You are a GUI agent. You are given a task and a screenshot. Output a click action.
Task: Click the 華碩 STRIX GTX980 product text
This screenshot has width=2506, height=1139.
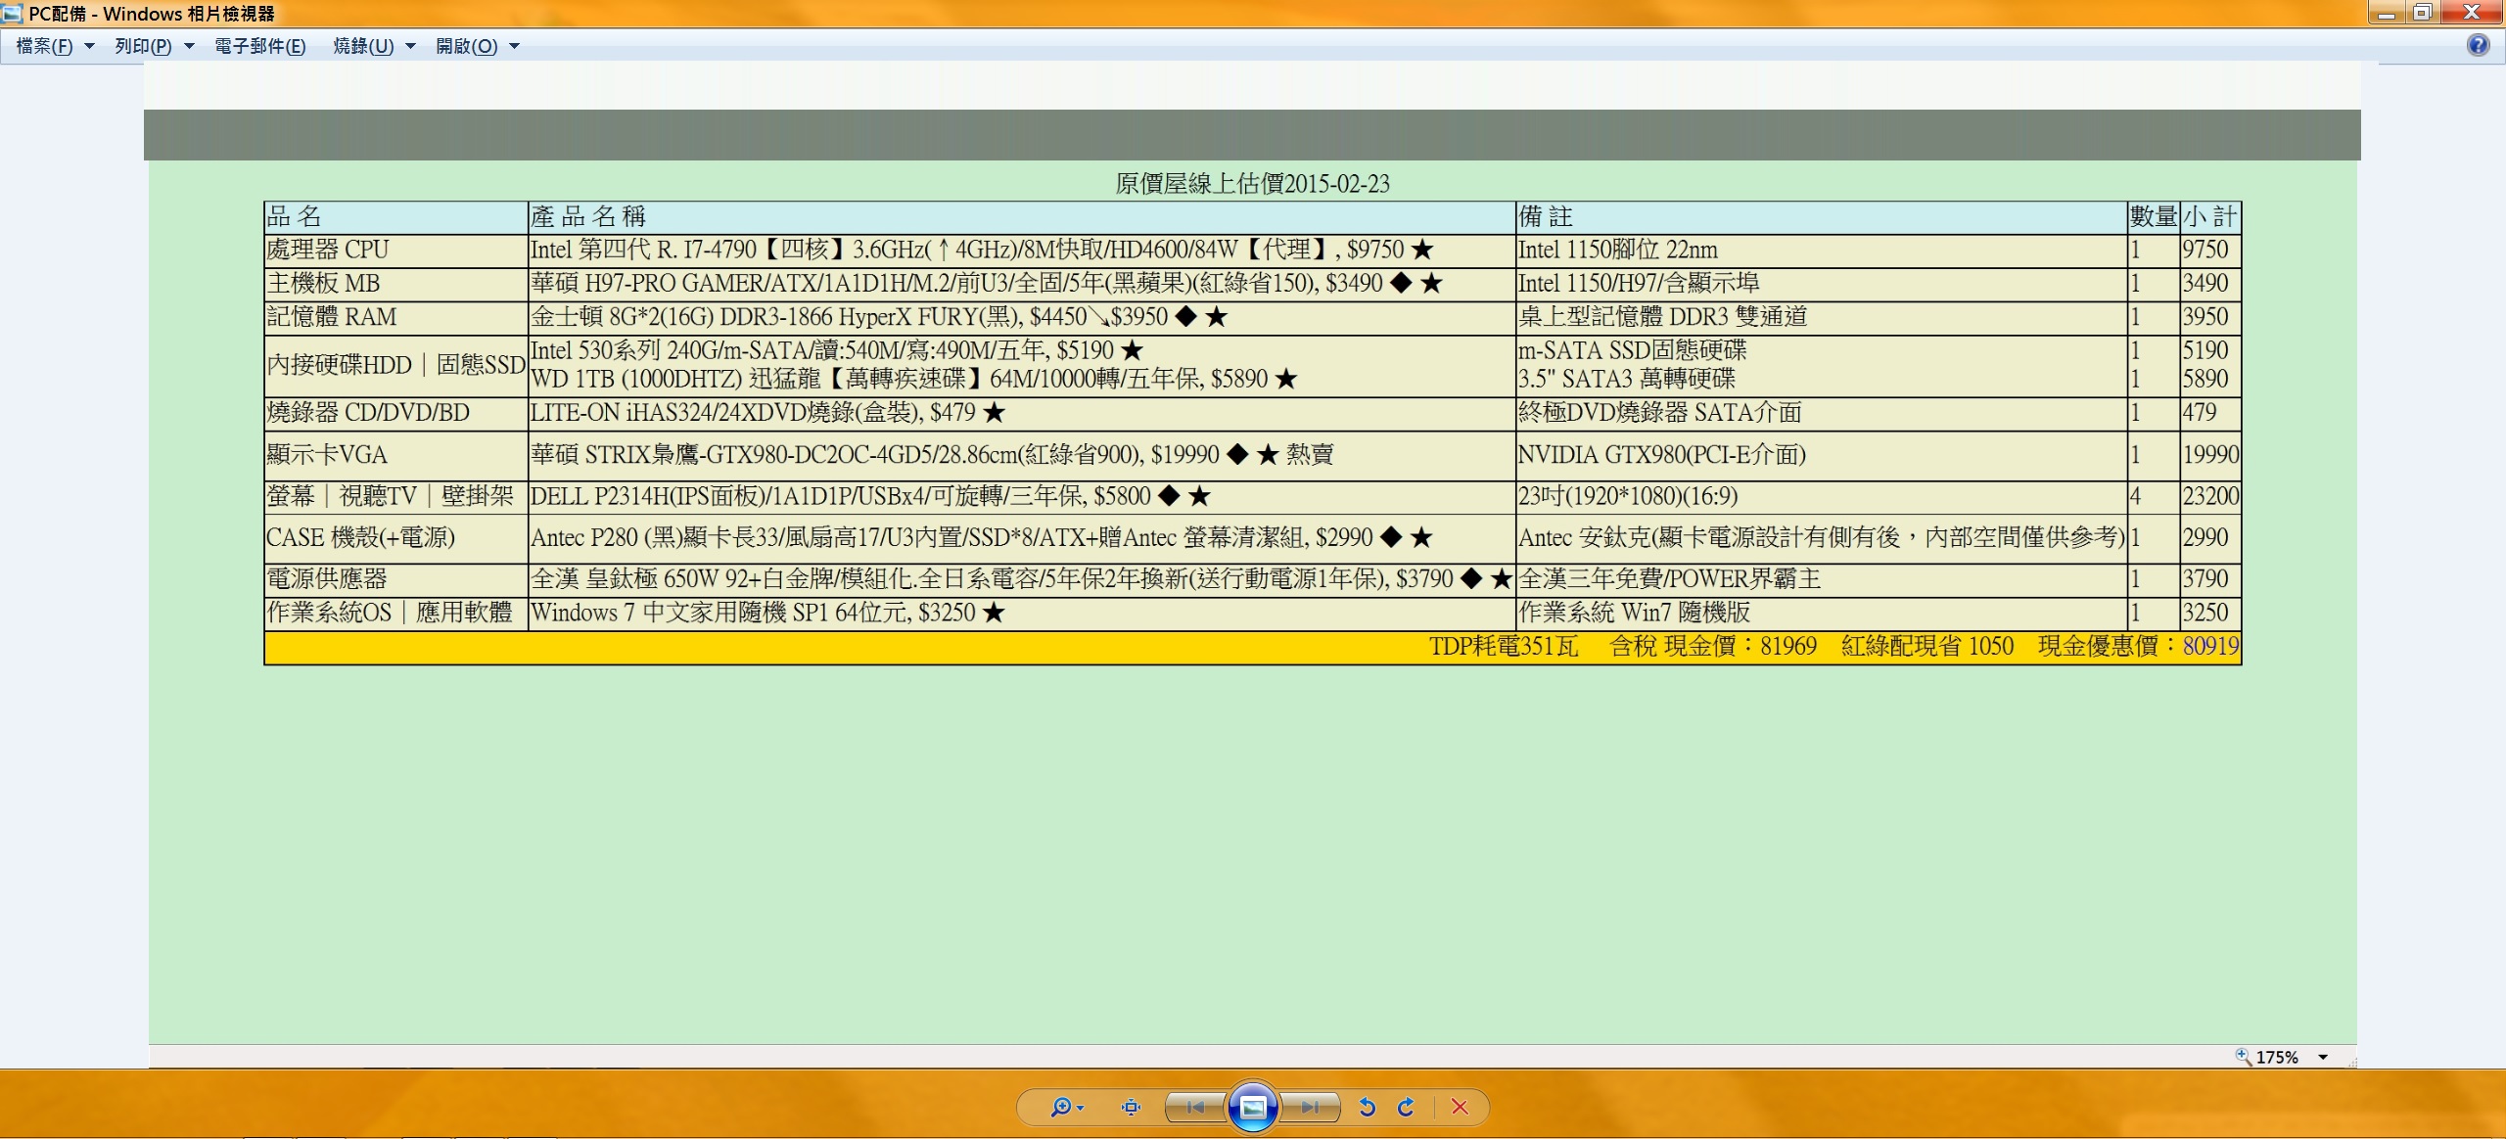coord(932,455)
